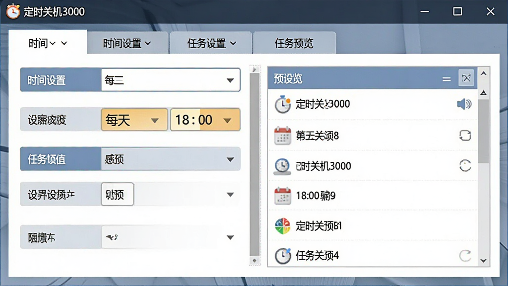Click the calendar icon next to 18:00 entry
Viewport: 508px width, 286px height.
pos(282,196)
